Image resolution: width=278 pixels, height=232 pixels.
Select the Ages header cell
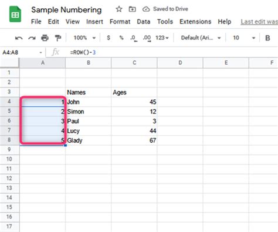pyautogui.click(x=134, y=92)
